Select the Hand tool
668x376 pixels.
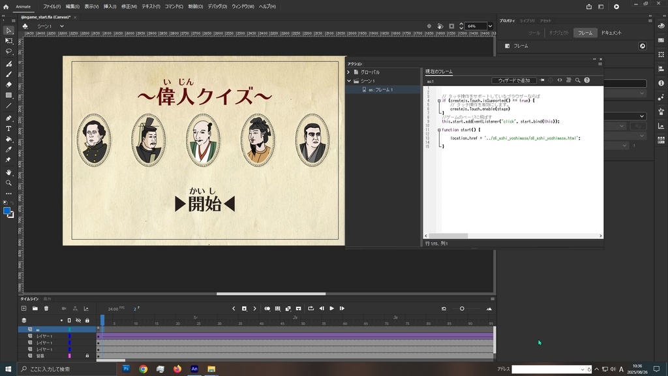pyautogui.click(x=8, y=172)
